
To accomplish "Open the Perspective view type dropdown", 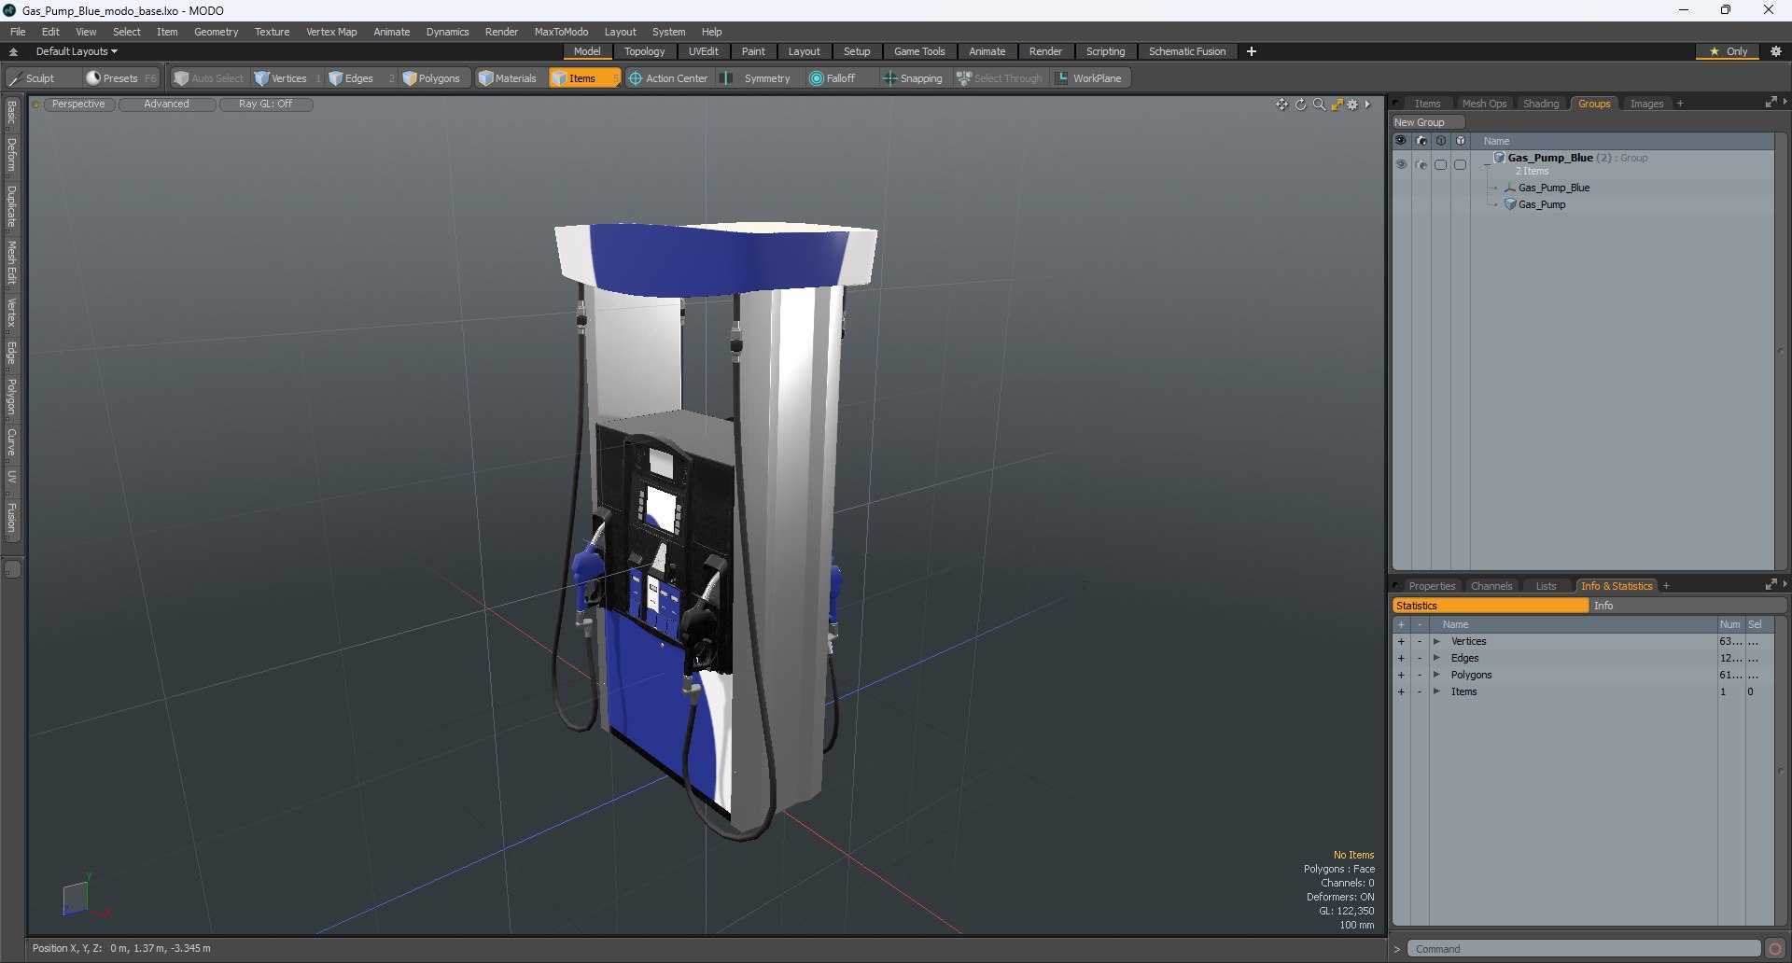I will click(x=78, y=105).
